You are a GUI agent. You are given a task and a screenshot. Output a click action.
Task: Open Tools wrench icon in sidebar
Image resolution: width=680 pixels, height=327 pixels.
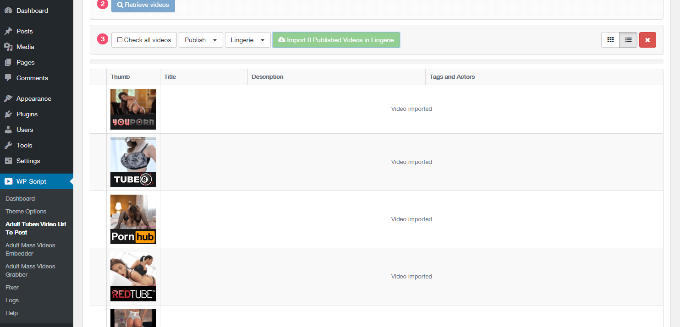(8, 145)
